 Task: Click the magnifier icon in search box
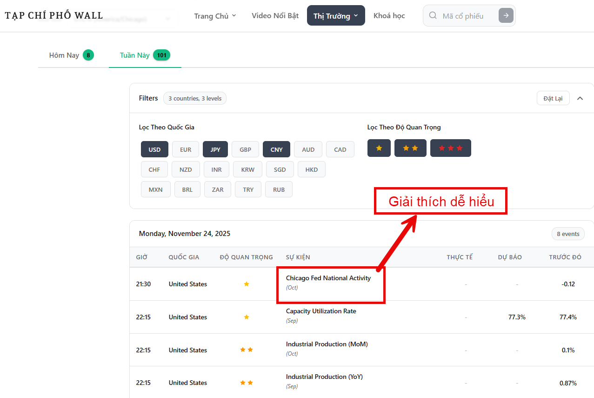tap(433, 16)
